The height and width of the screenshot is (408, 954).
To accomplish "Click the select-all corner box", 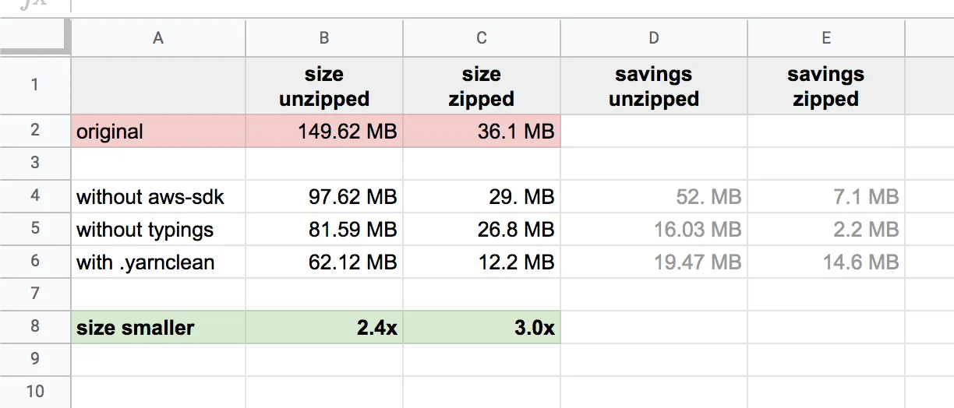I will click(35, 37).
